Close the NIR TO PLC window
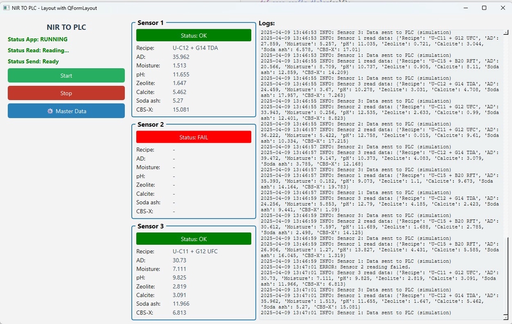The height and width of the screenshot is (324, 512). click(x=502, y=8)
